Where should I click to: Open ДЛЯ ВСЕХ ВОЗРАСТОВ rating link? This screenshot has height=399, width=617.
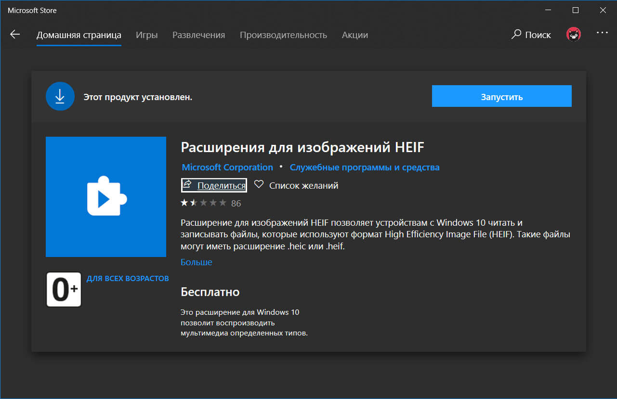point(128,279)
